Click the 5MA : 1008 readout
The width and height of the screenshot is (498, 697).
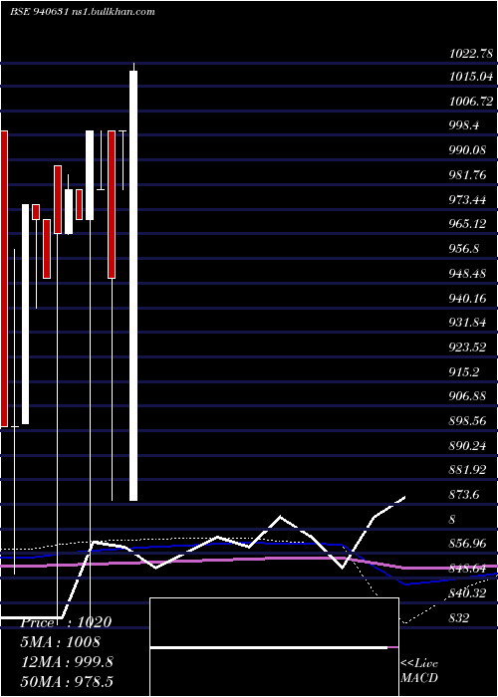pos(61,642)
